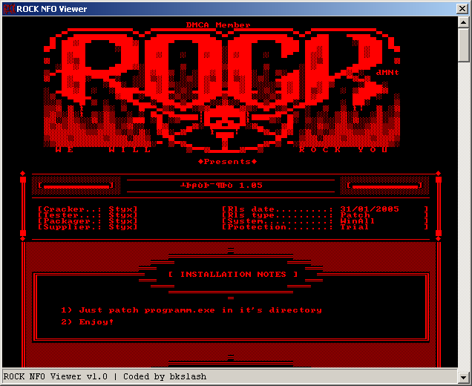Screen dimensions: 472x386
Task: Click the Cracker: Styx line
Action: point(88,209)
